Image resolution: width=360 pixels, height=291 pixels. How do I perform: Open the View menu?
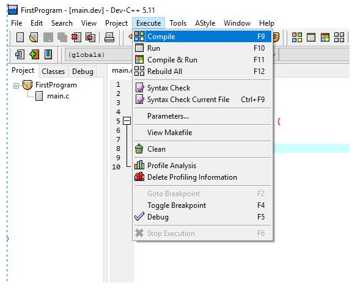89,23
